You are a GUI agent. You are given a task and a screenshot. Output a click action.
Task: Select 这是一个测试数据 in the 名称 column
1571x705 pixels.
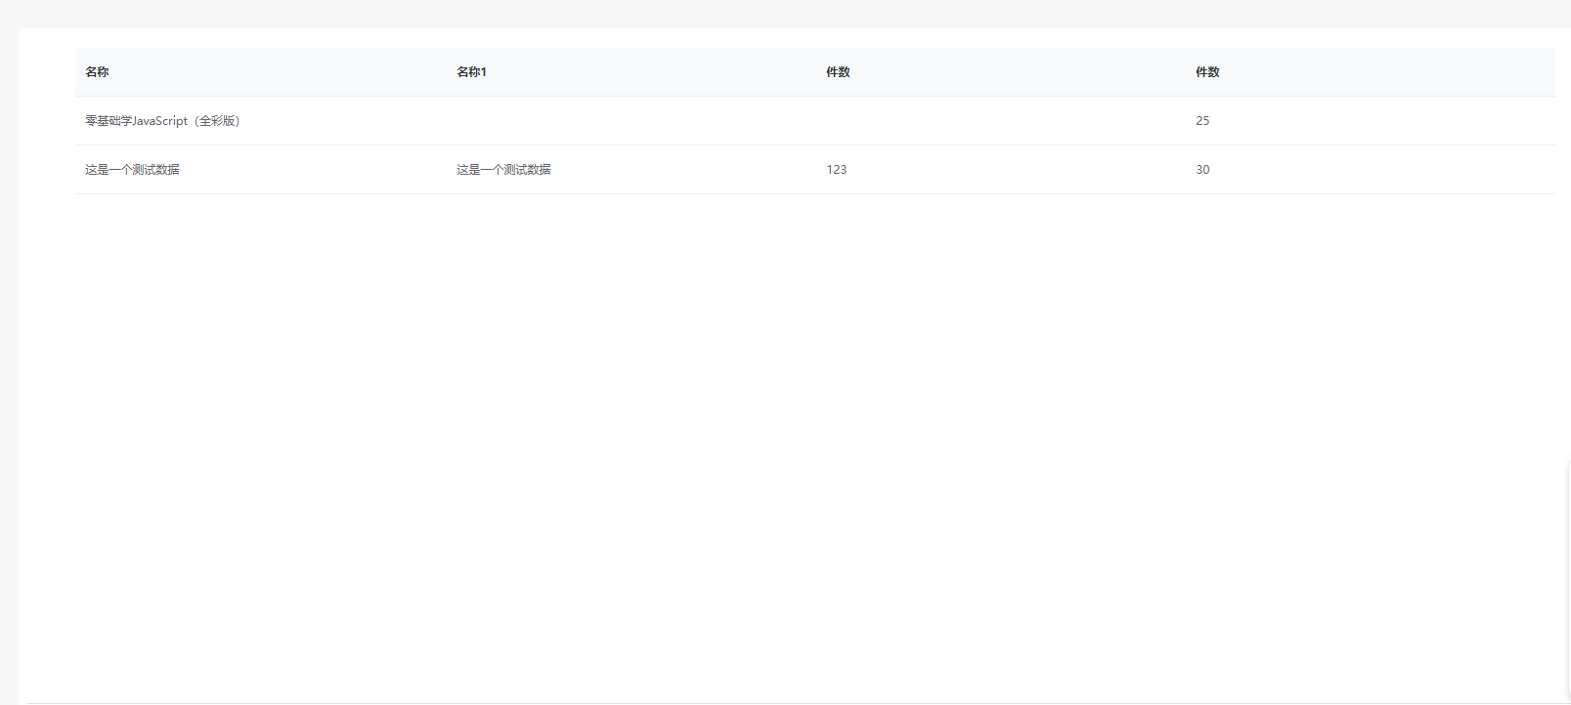point(132,170)
